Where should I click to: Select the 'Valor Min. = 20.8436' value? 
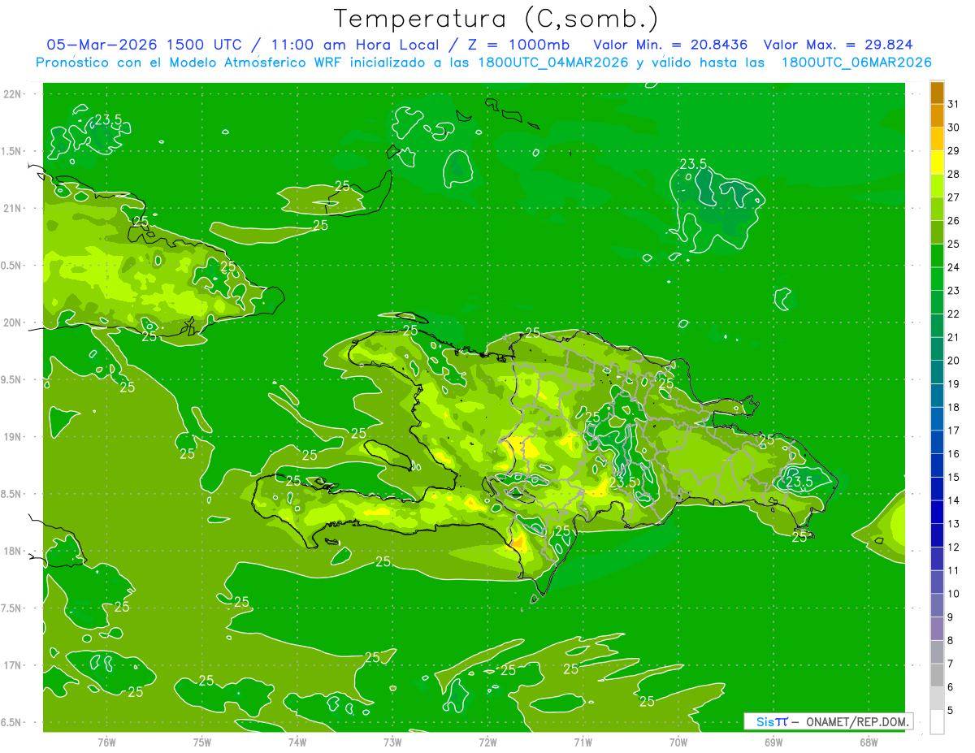coord(670,45)
